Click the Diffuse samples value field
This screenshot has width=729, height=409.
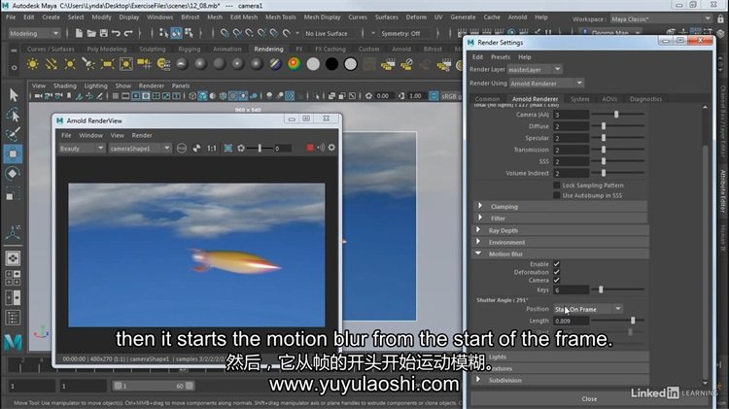[571, 126]
